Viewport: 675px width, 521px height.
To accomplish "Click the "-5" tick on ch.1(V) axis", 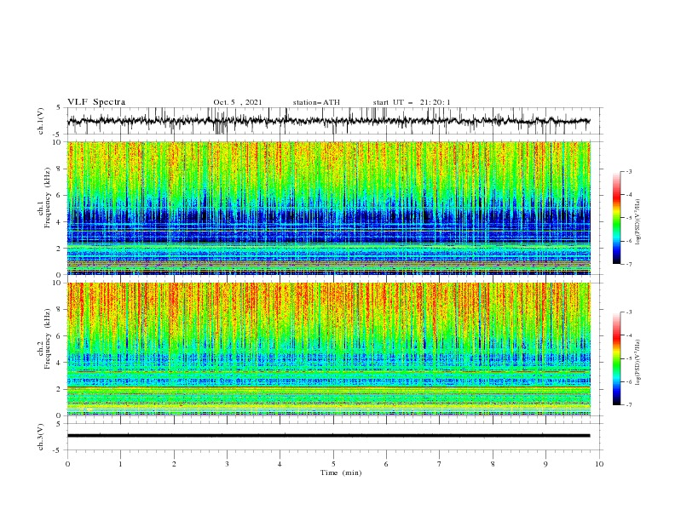I will [x=58, y=135].
